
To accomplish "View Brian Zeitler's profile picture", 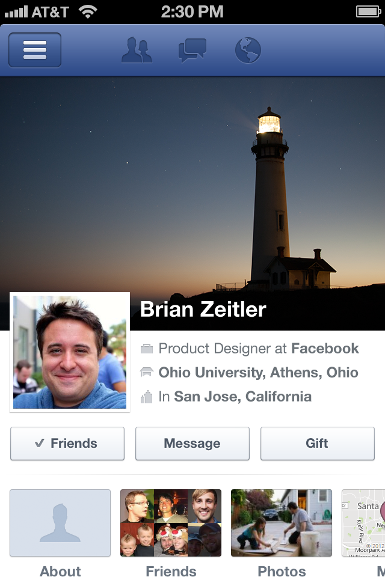I will (x=70, y=352).
